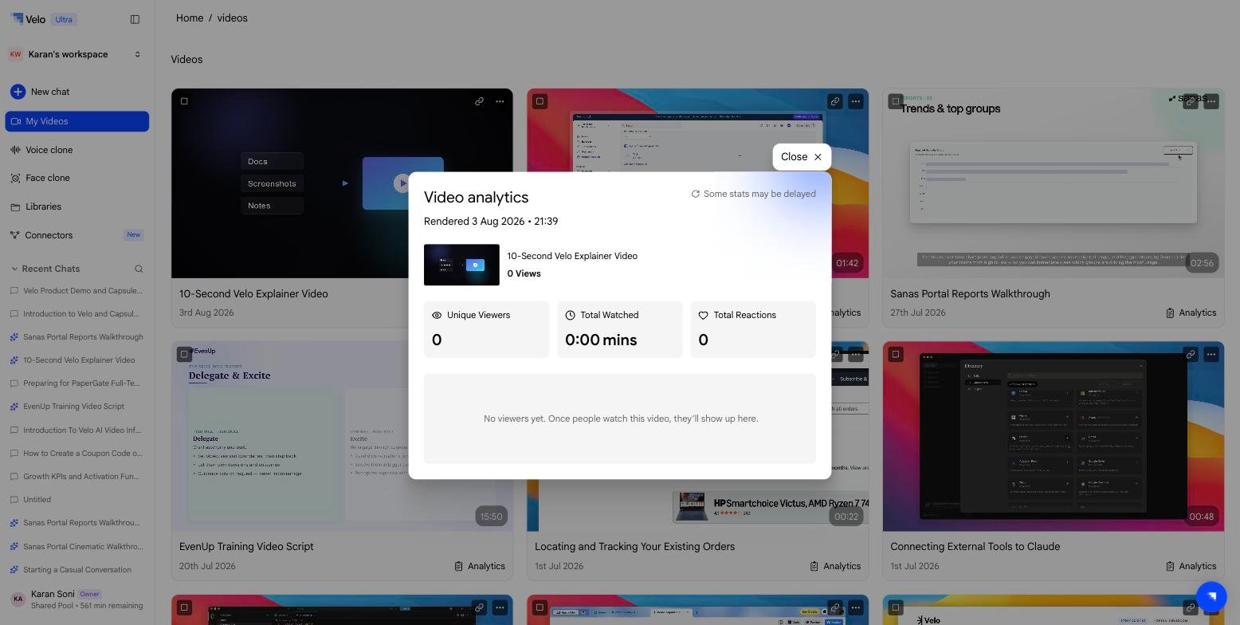The height and width of the screenshot is (625, 1240).
Task: Click videos in the breadcrumb
Action: point(232,18)
